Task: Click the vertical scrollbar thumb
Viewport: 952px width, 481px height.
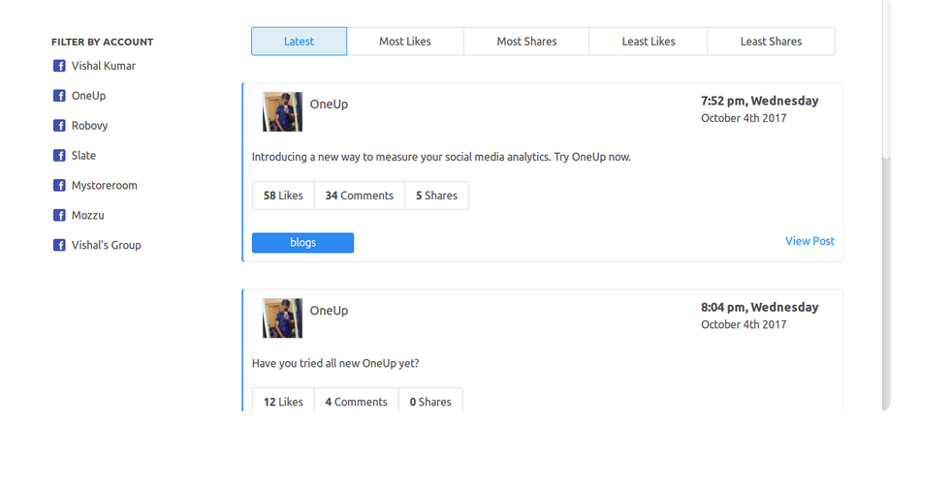Action: [x=886, y=78]
